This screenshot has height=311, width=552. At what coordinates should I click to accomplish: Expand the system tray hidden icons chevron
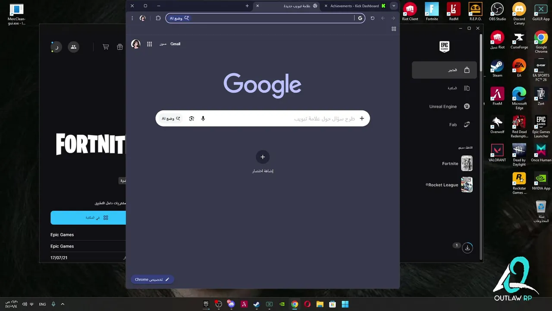coord(63,304)
